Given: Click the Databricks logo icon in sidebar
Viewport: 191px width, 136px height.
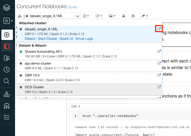Looking at the screenshot, I should point(7,7).
